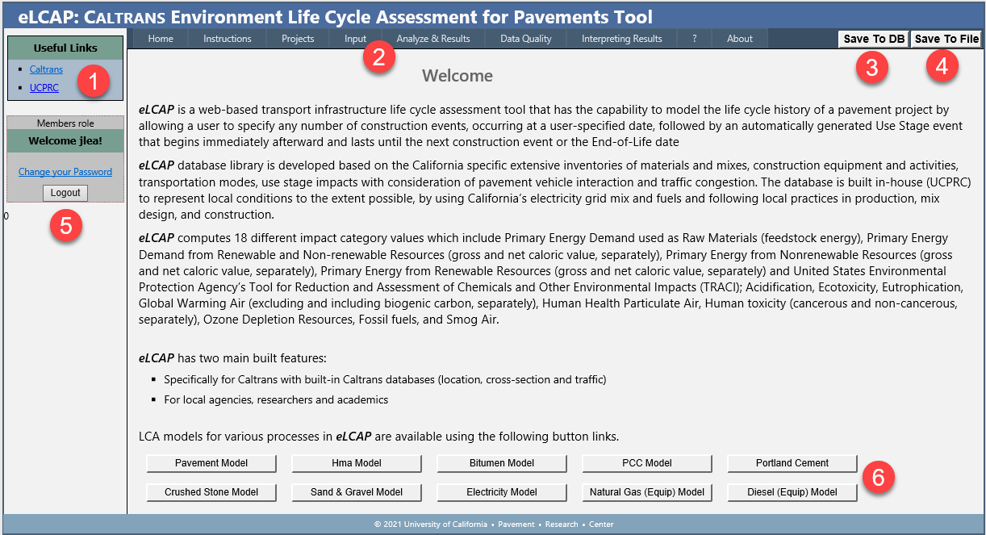Open the Pavement Model
This screenshot has width=986, height=535.
point(211,463)
